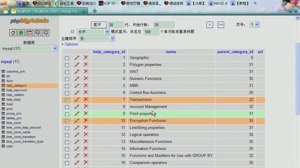Open the 在线SEO bookmark
Viewport: 300px width, 168px height.
pos(86,3)
